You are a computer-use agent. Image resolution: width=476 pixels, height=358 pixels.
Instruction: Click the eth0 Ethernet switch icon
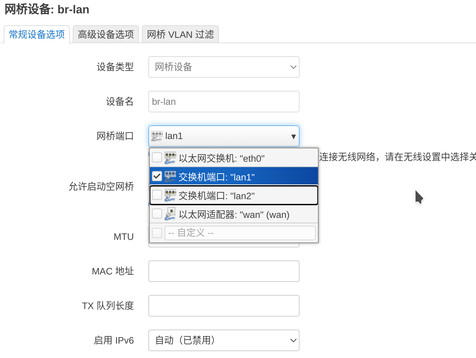tap(170, 158)
